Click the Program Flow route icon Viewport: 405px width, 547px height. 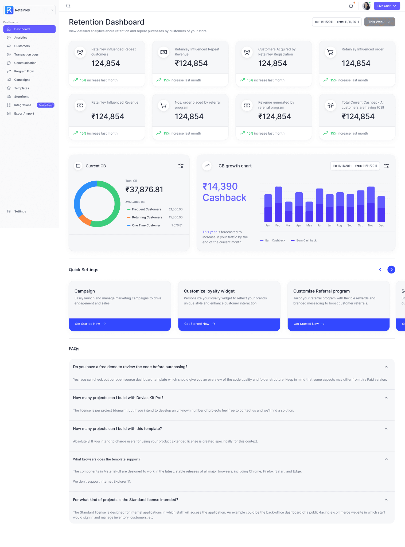(x=9, y=71)
